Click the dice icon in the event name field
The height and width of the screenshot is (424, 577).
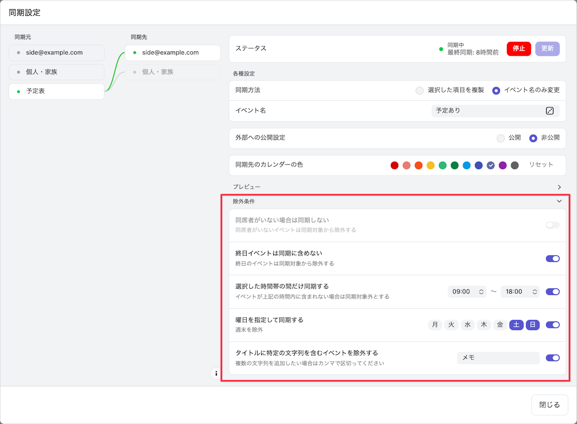(550, 111)
